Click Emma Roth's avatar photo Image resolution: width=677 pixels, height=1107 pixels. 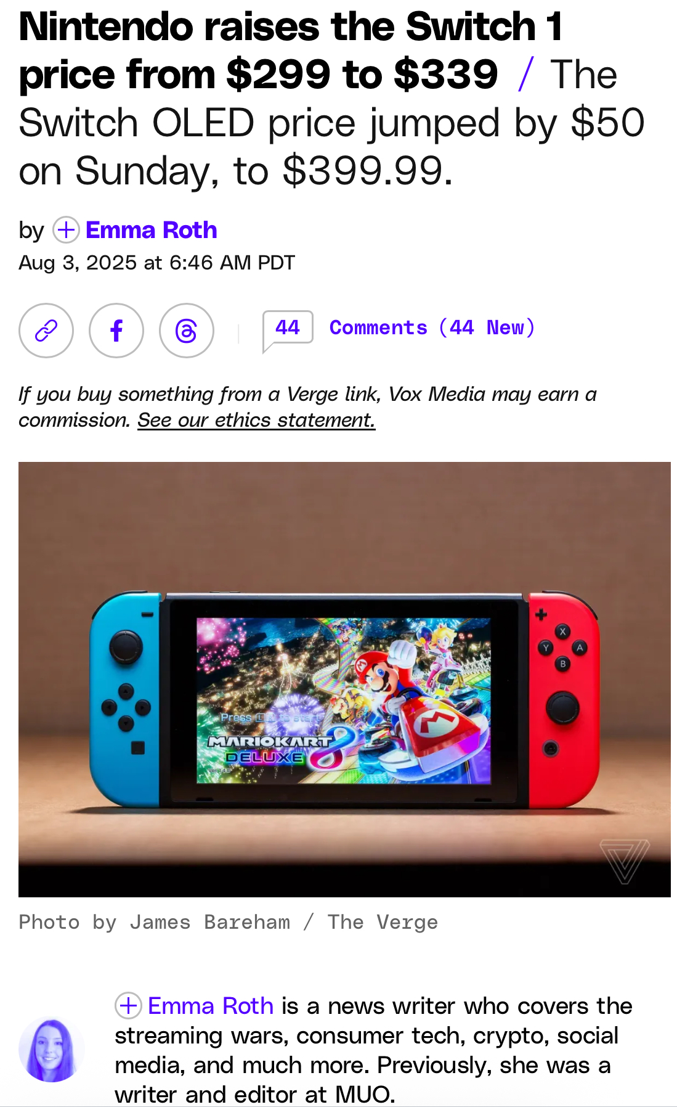(52, 1049)
